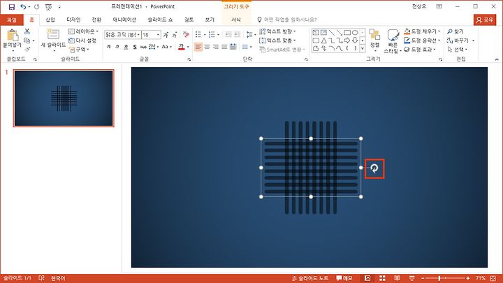
Task: Click the Comments (메모) button in the status bar
Action: tap(344, 278)
